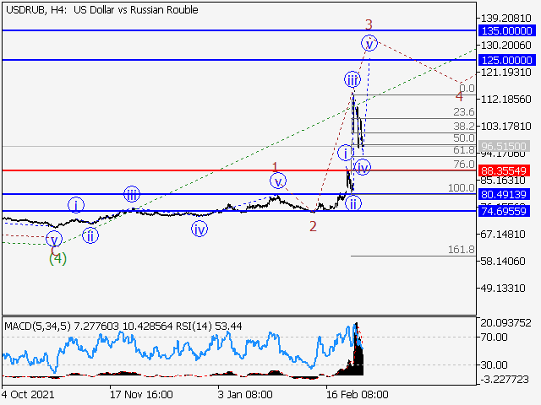Select the red wave 2 label
This screenshot has width=541, height=405.
click(x=313, y=227)
